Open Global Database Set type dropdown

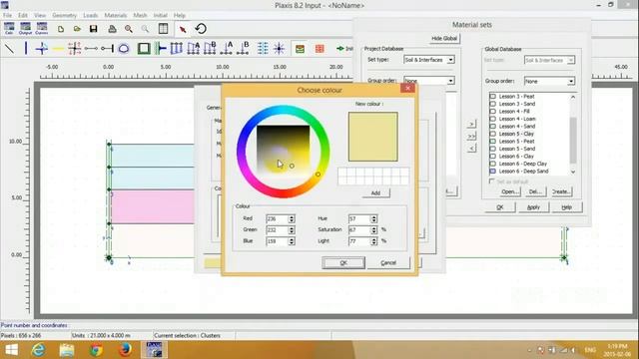571,60
